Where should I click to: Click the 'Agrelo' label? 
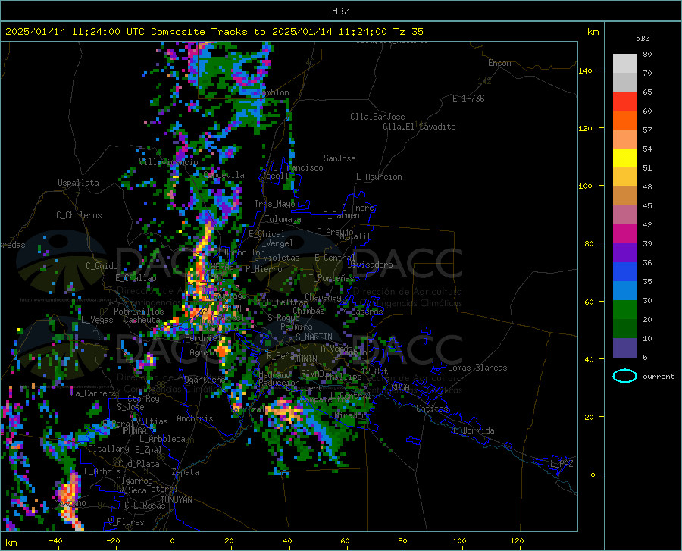(x=203, y=352)
